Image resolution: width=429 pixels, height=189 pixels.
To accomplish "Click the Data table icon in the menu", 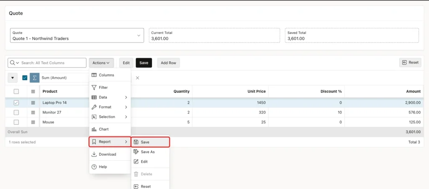I will pos(94,97).
